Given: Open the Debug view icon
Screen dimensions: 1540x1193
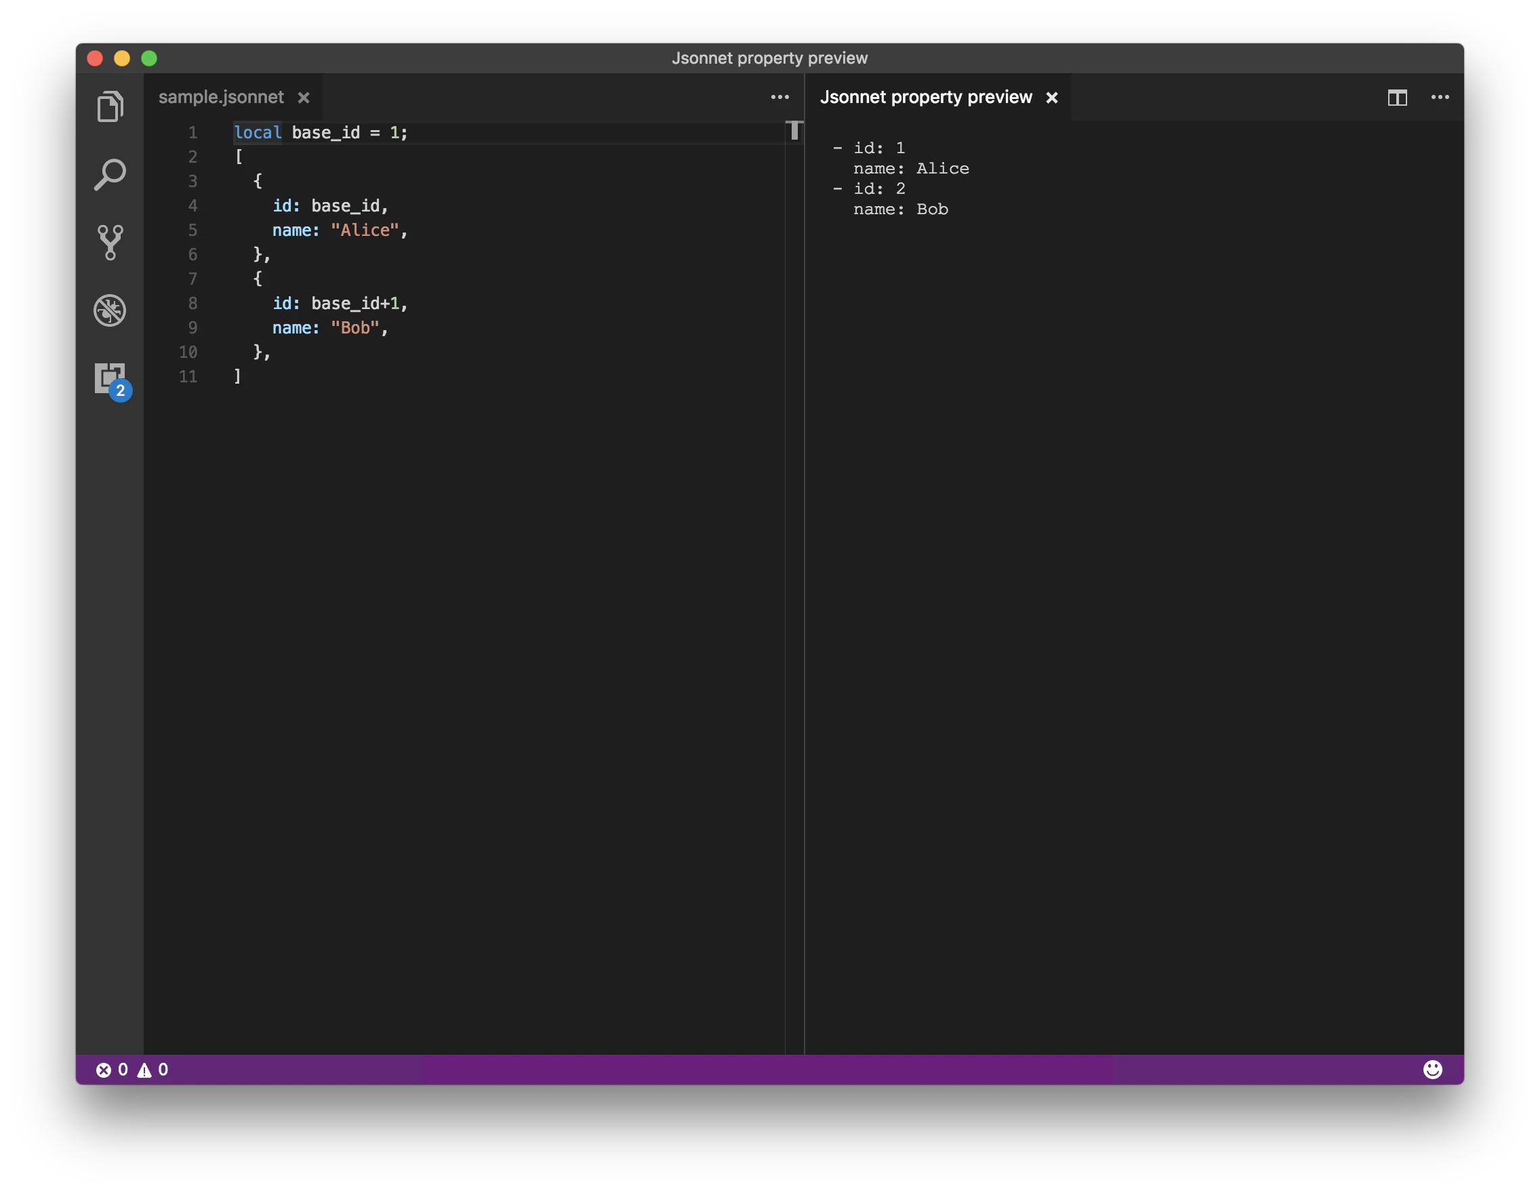Looking at the screenshot, I should (110, 310).
